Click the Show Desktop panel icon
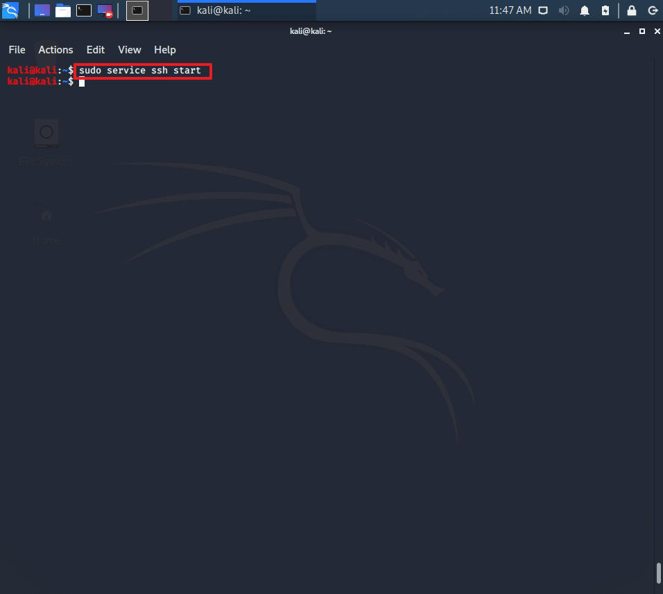The height and width of the screenshot is (594, 663). click(x=42, y=10)
